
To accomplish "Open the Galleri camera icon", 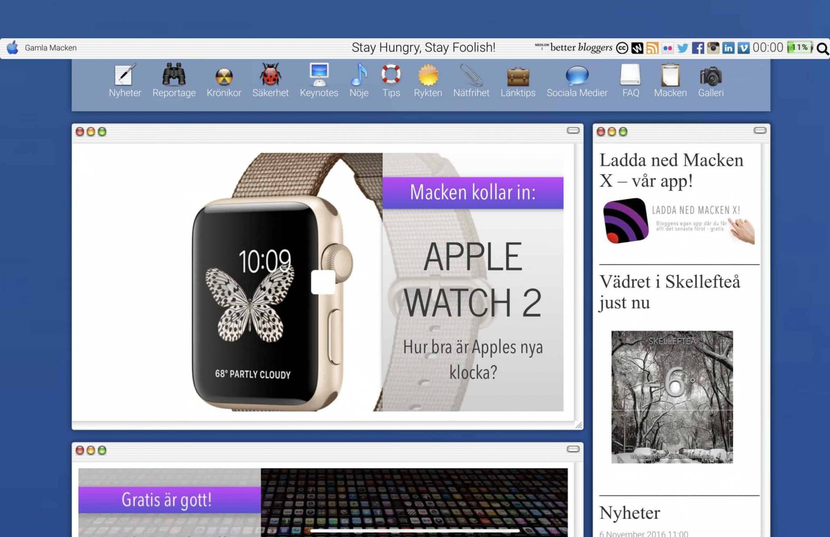I will point(711,76).
